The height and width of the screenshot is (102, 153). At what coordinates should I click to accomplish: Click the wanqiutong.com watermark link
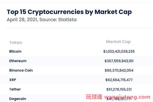[x=127, y=97]
